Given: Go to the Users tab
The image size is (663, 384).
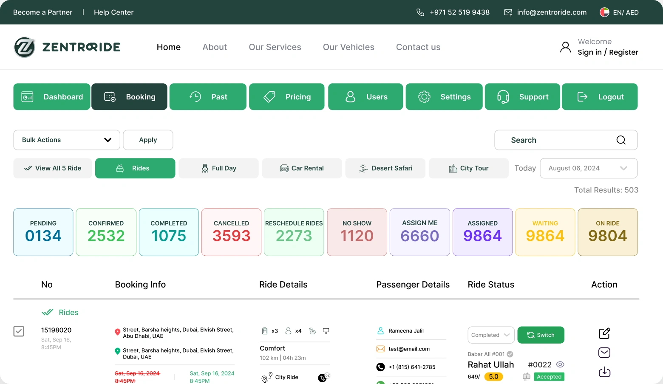Looking at the screenshot, I should [x=365, y=97].
